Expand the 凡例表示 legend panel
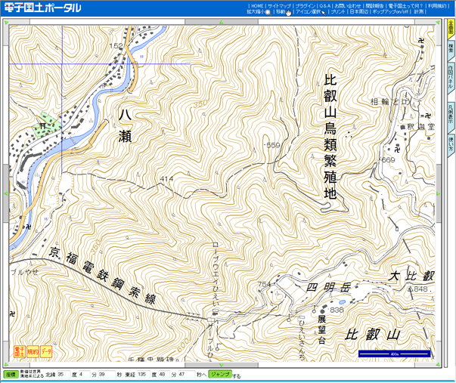This screenshot has height=383, width=456. [x=450, y=113]
